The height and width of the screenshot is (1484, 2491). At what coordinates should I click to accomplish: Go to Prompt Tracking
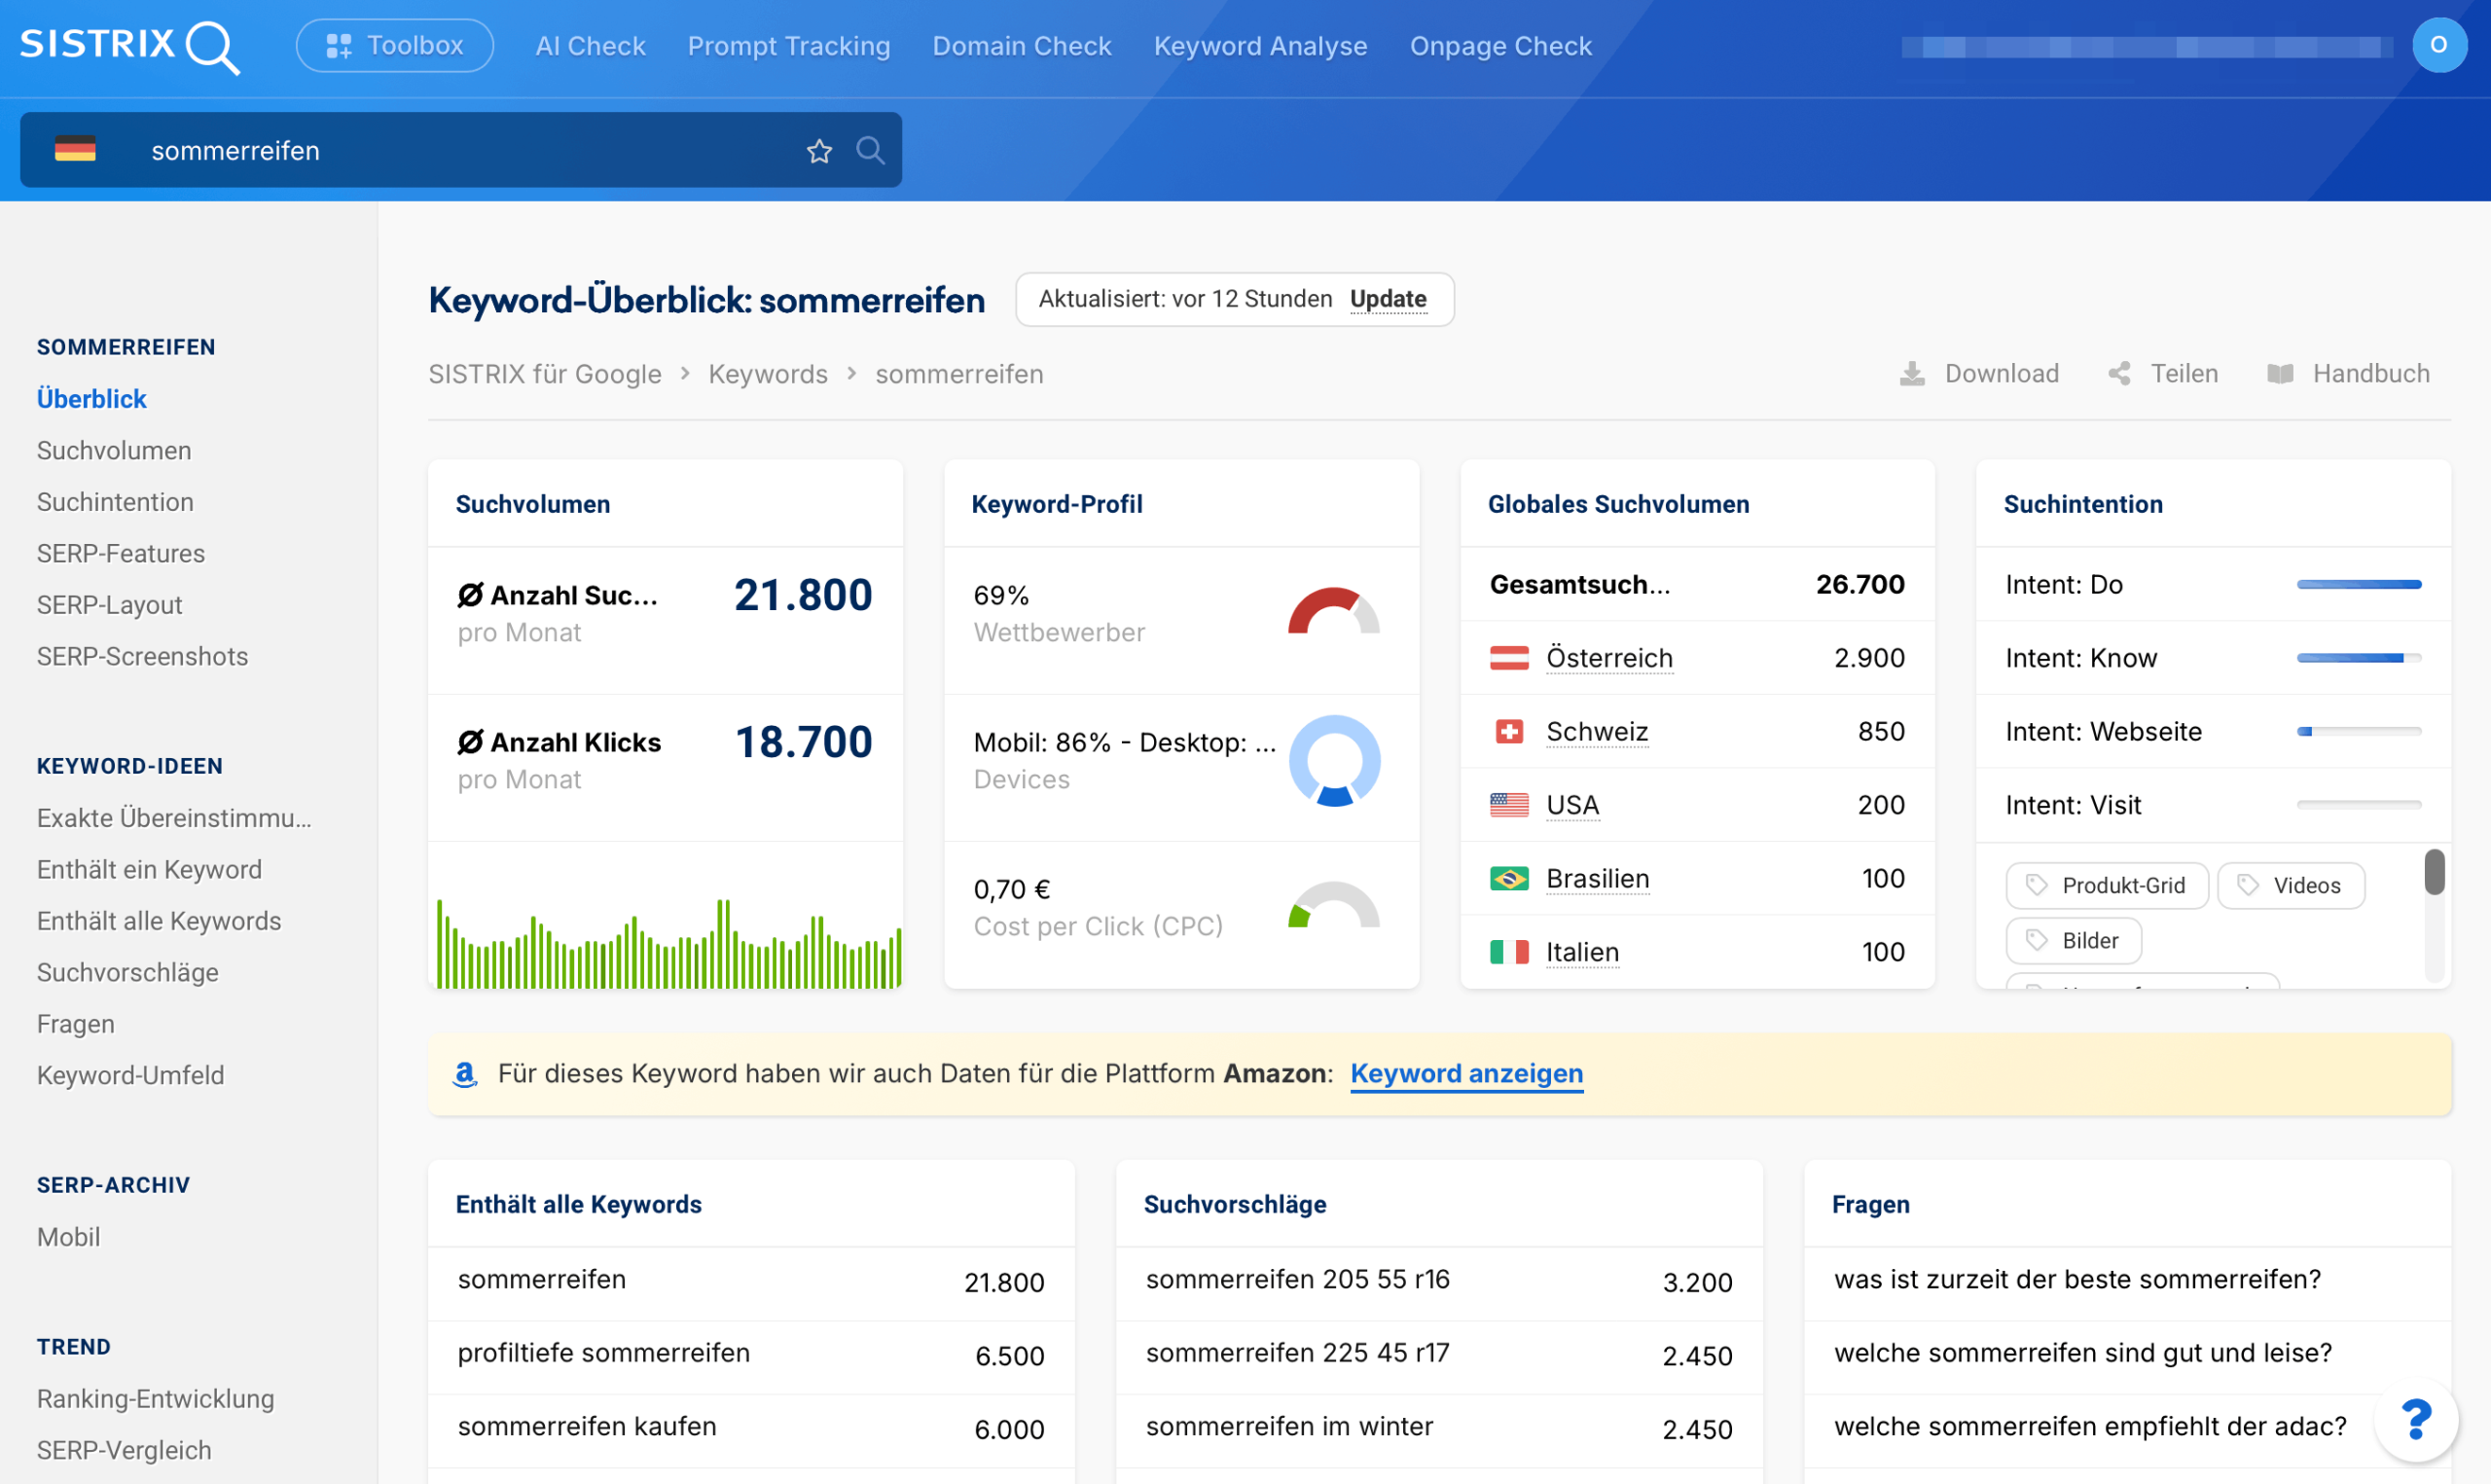[789, 46]
